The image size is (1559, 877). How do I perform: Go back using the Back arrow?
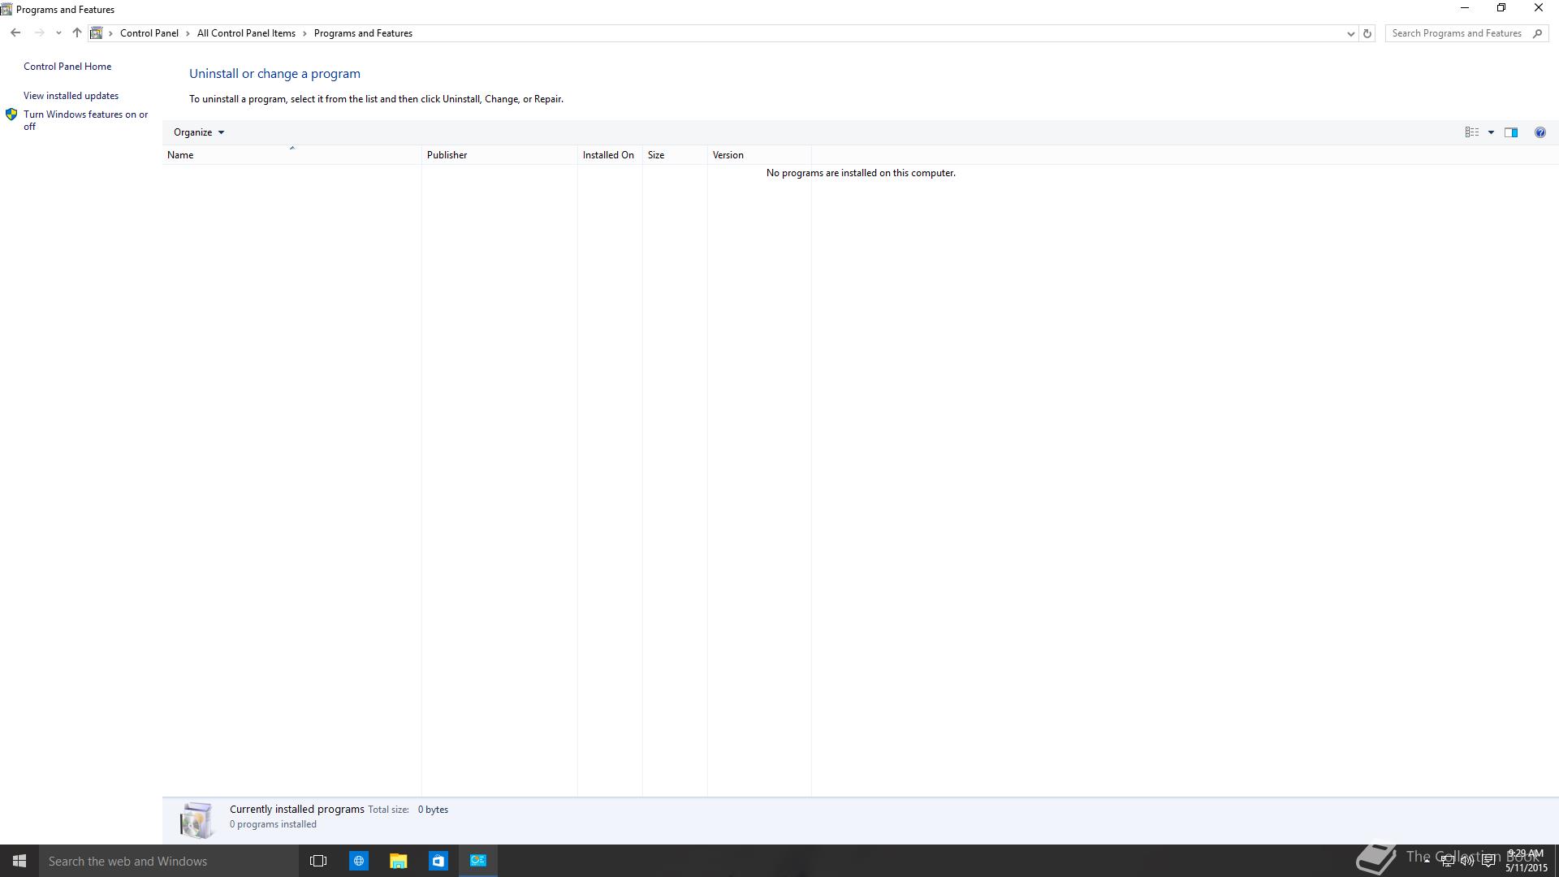tap(15, 33)
